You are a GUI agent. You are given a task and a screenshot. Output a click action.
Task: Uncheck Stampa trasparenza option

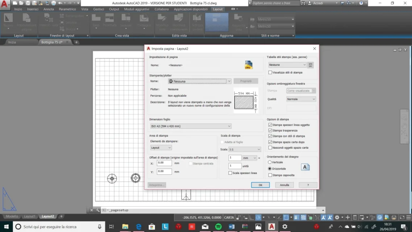click(270, 130)
